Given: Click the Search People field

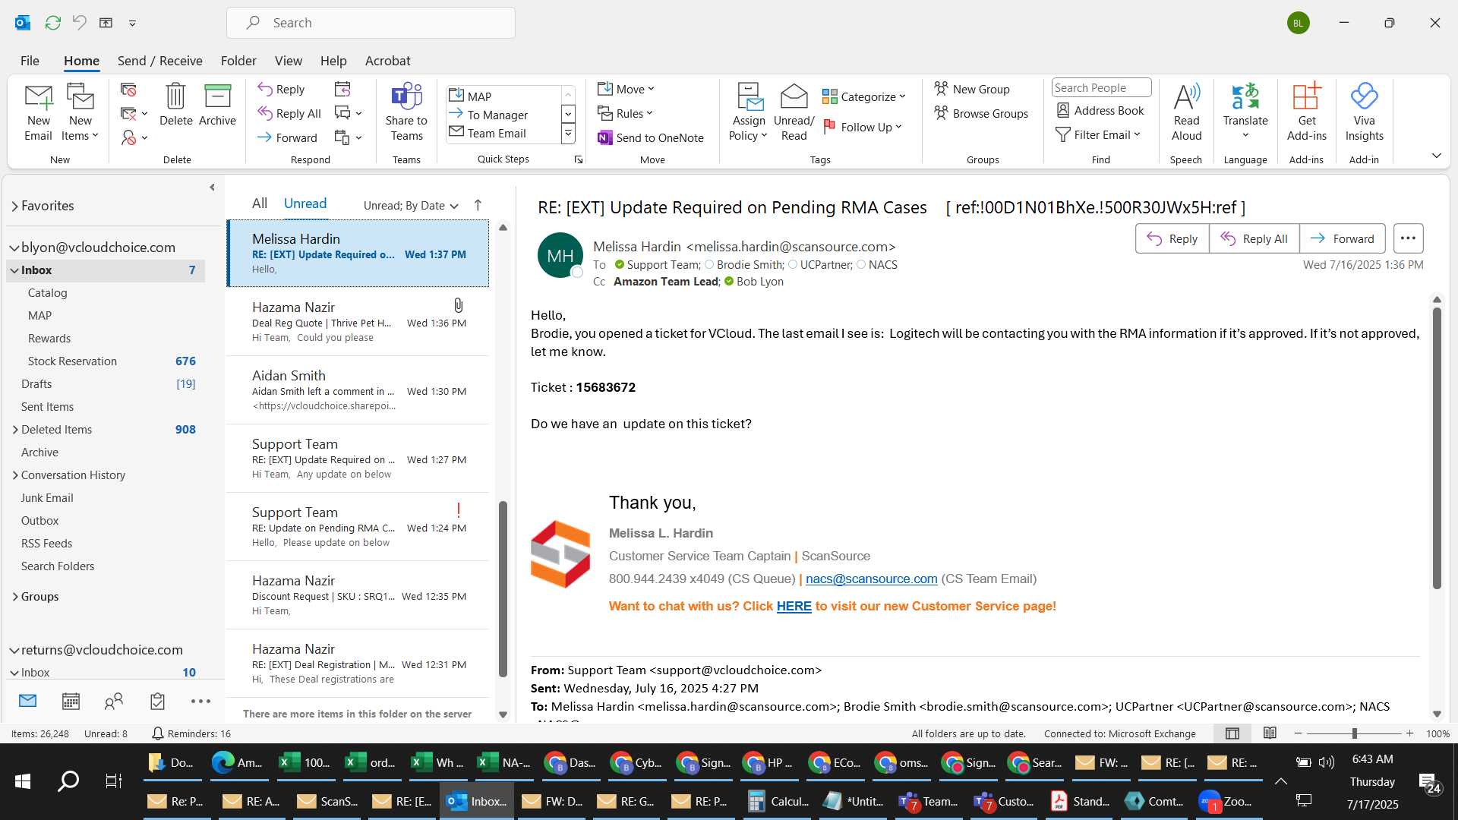Looking at the screenshot, I should pos(1101,87).
